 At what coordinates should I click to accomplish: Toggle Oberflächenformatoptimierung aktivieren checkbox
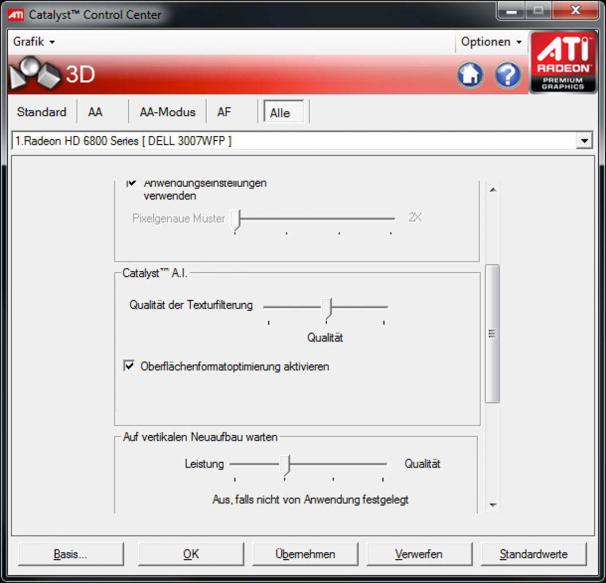129,366
